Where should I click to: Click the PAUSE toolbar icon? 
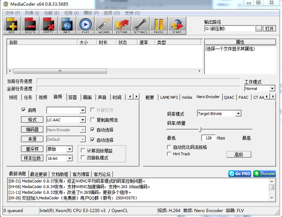click(x=159, y=25)
